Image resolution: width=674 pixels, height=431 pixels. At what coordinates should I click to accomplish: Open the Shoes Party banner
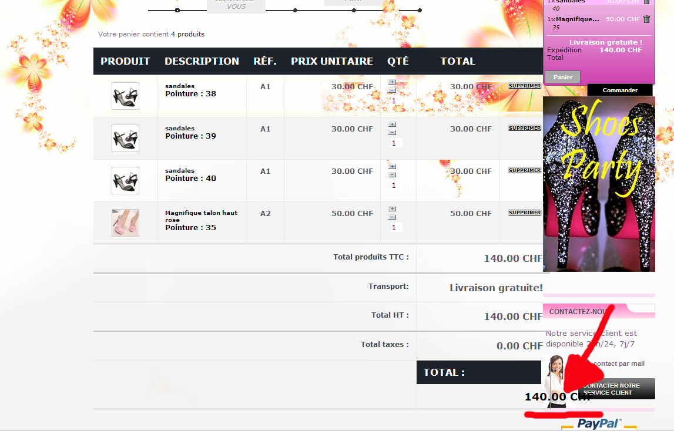coord(599,184)
